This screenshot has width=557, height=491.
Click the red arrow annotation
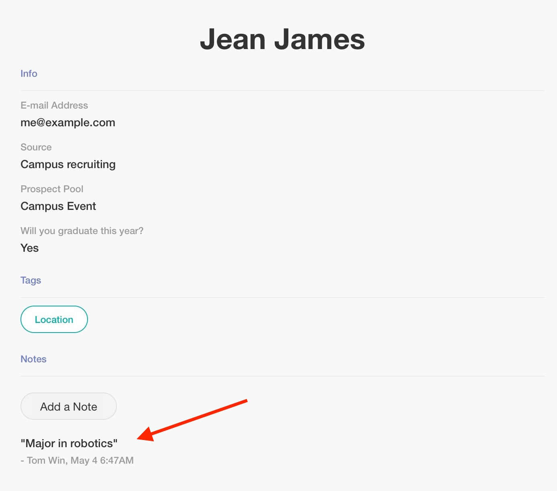[193, 420]
